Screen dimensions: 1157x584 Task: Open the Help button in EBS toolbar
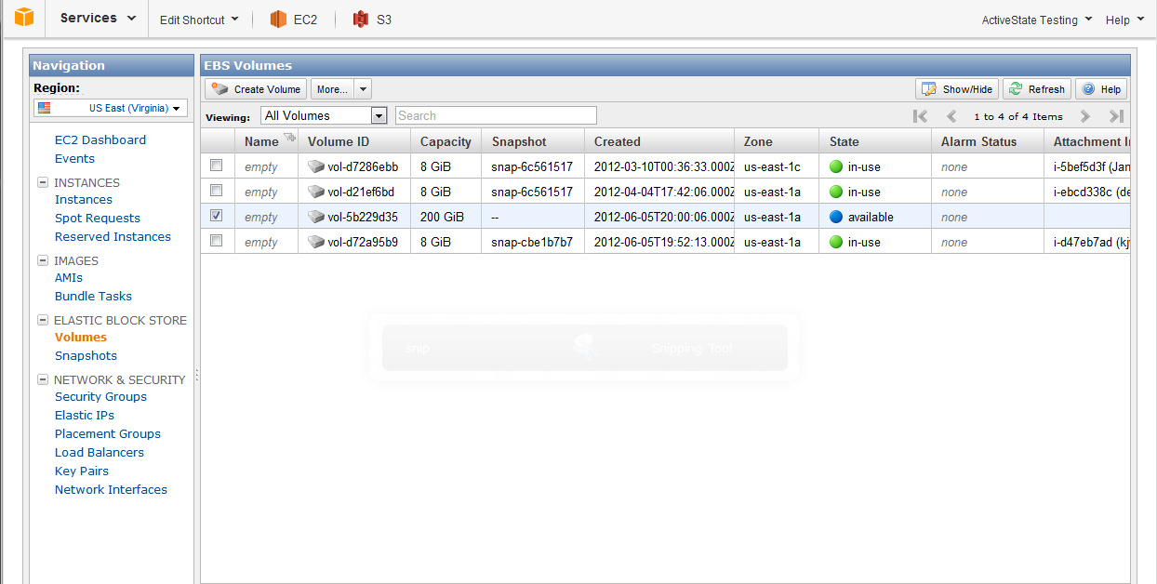(1101, 89)
